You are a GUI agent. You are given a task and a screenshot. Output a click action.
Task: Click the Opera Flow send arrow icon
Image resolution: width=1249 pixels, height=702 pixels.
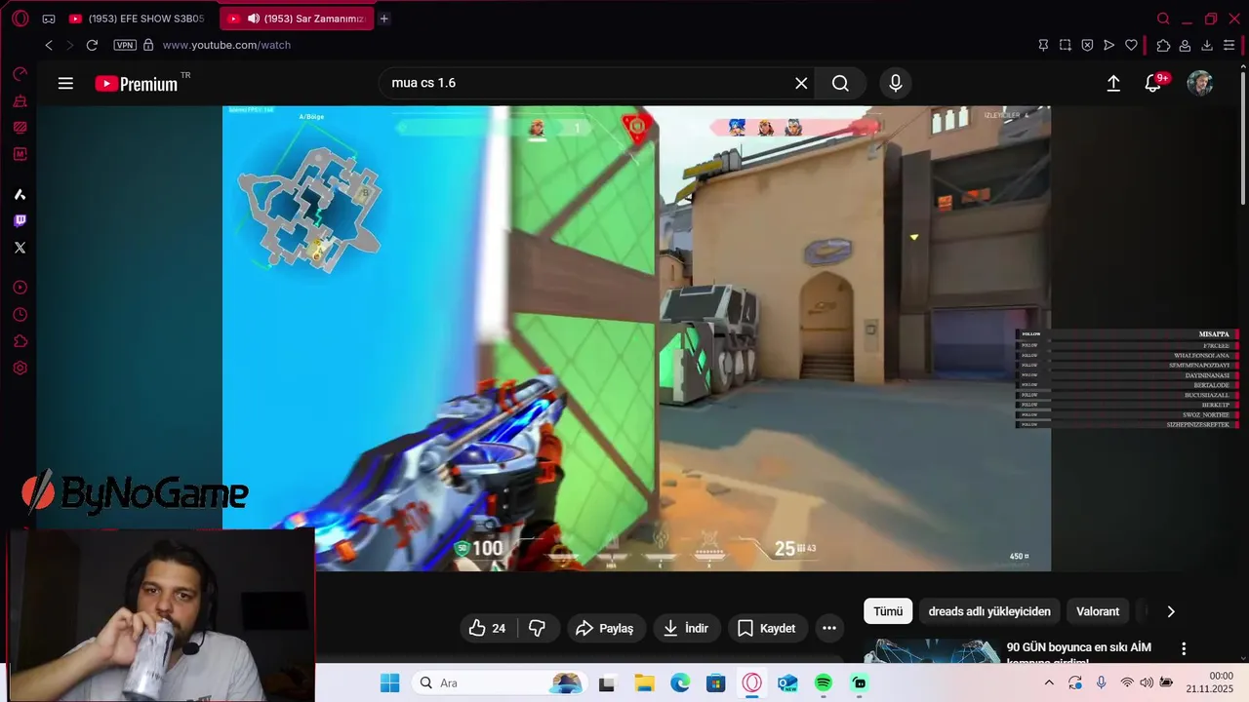(1109, 45)
